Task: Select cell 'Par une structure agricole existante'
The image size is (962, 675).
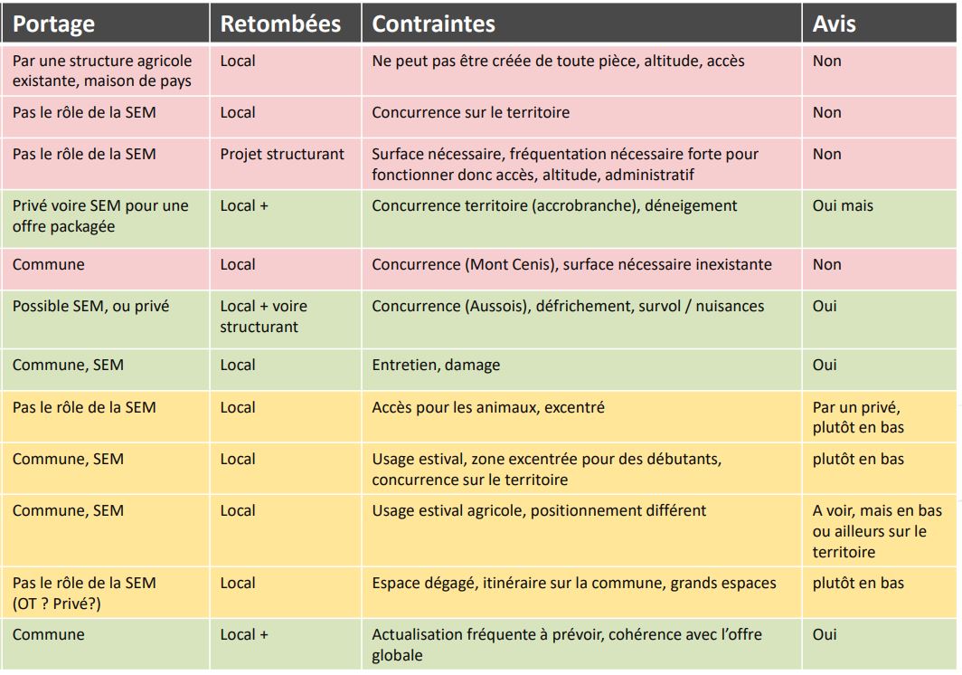Action: tap(106, 71)
